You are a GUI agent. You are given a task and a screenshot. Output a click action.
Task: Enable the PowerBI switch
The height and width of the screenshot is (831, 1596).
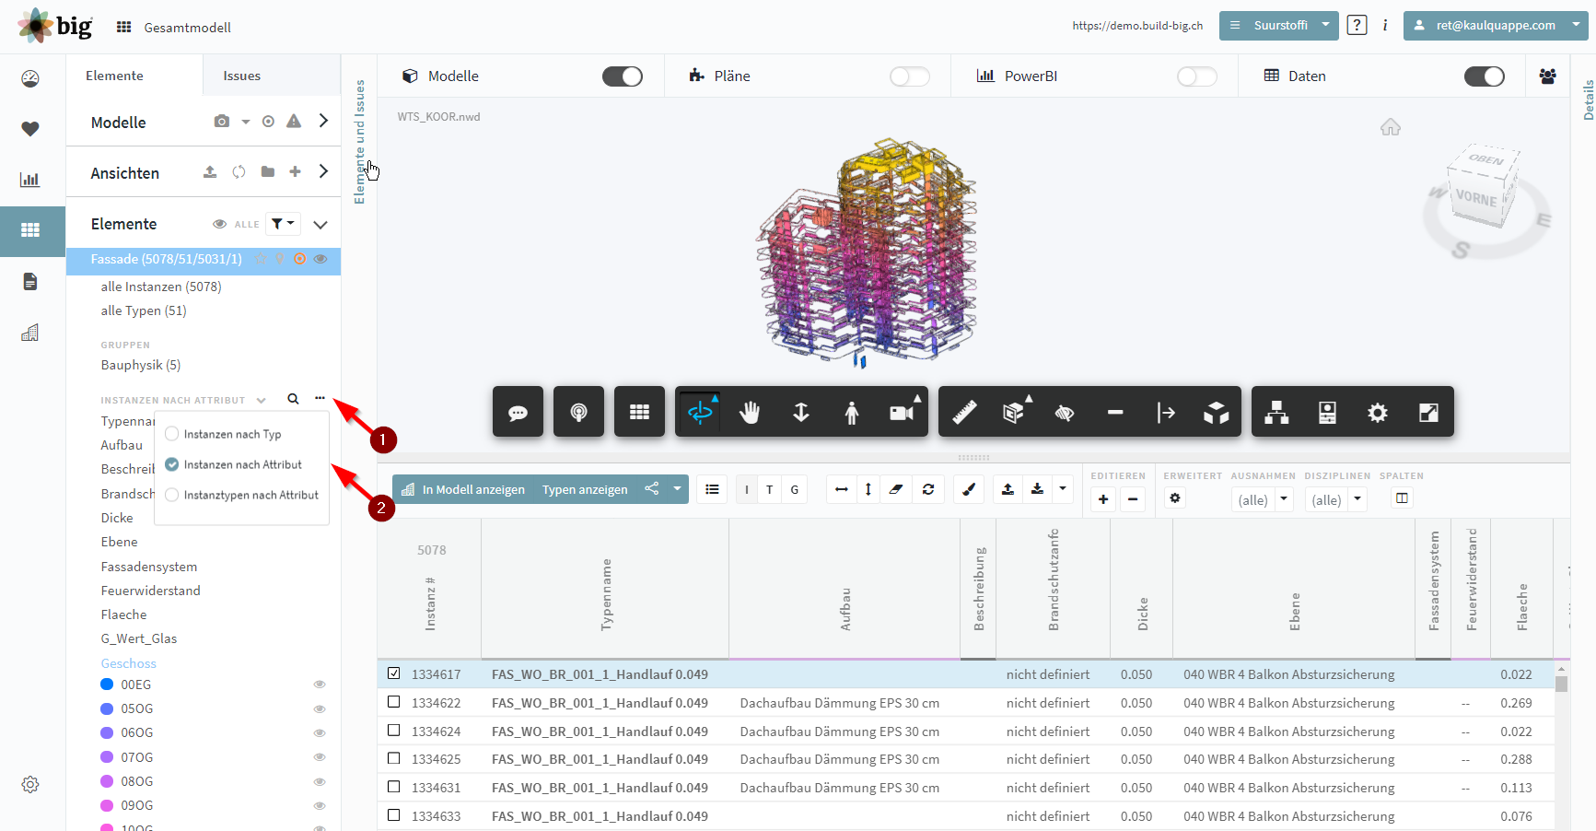1196,76
